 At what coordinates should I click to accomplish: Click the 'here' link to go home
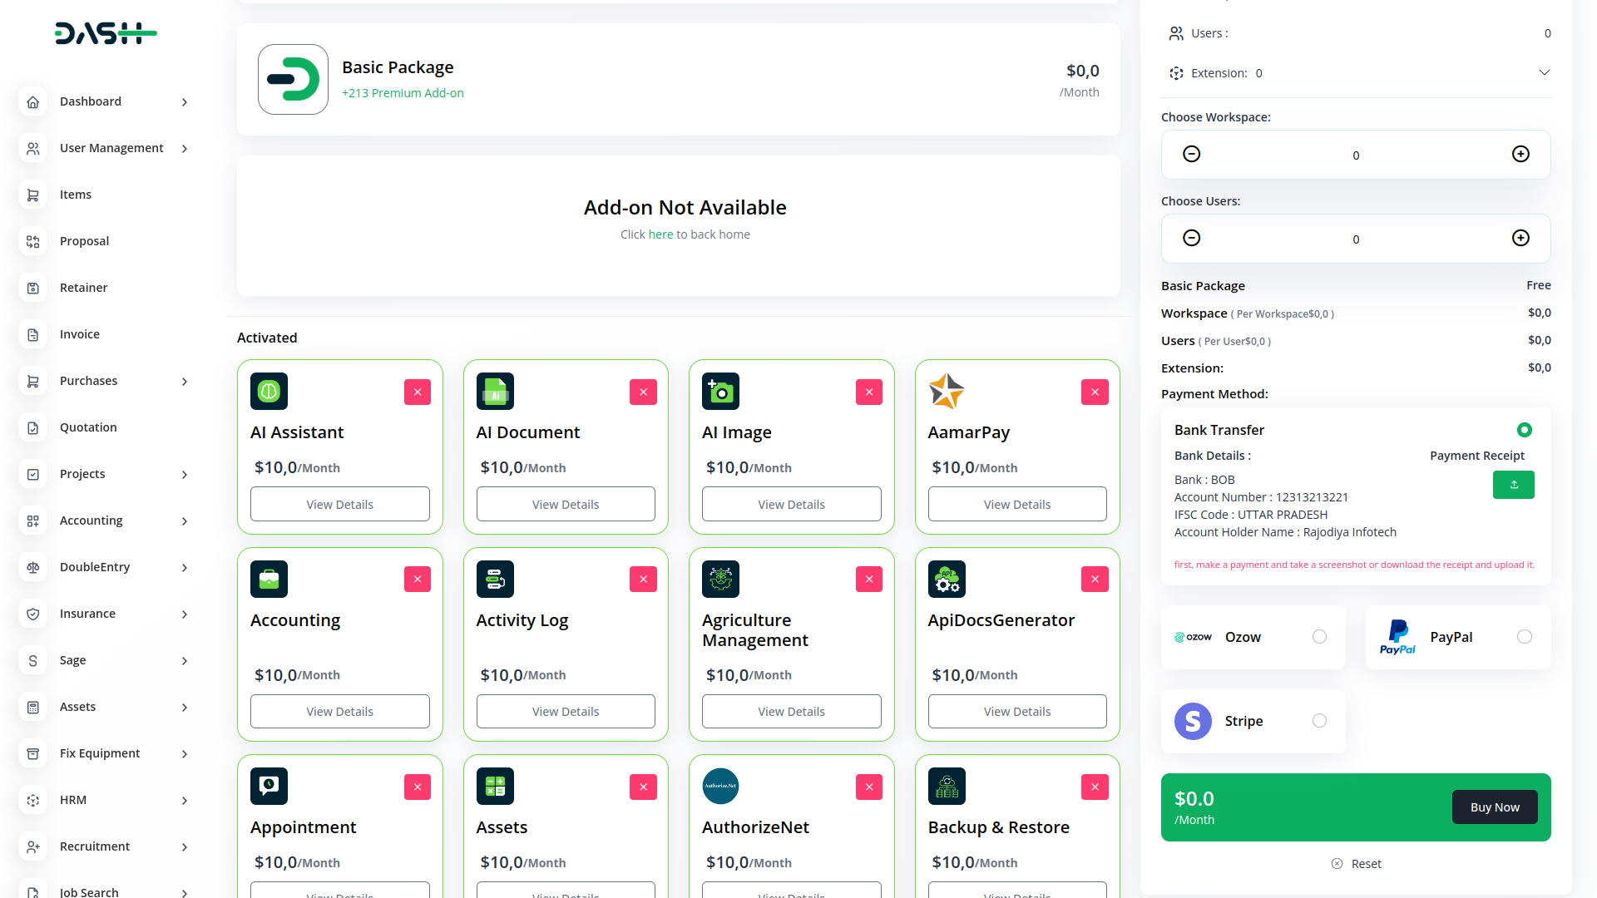660,234
